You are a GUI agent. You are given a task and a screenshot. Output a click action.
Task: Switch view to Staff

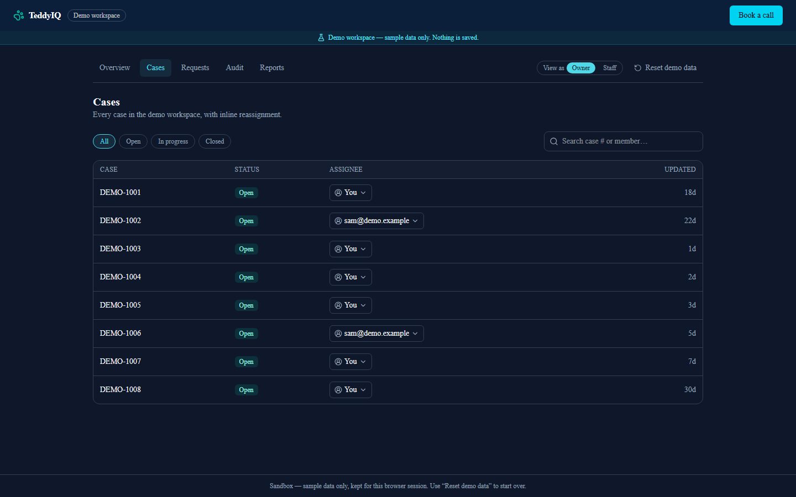(610, 68)
